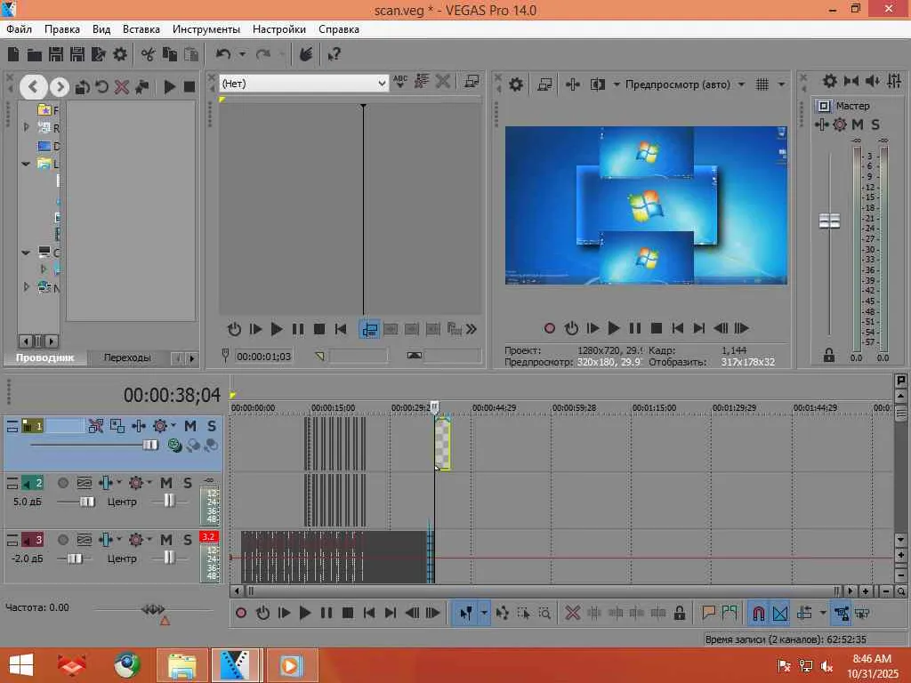Create a new project from main toolbar
Viewport: 911px width, 683px height.
pyautogui.click(x=13, y=54)
